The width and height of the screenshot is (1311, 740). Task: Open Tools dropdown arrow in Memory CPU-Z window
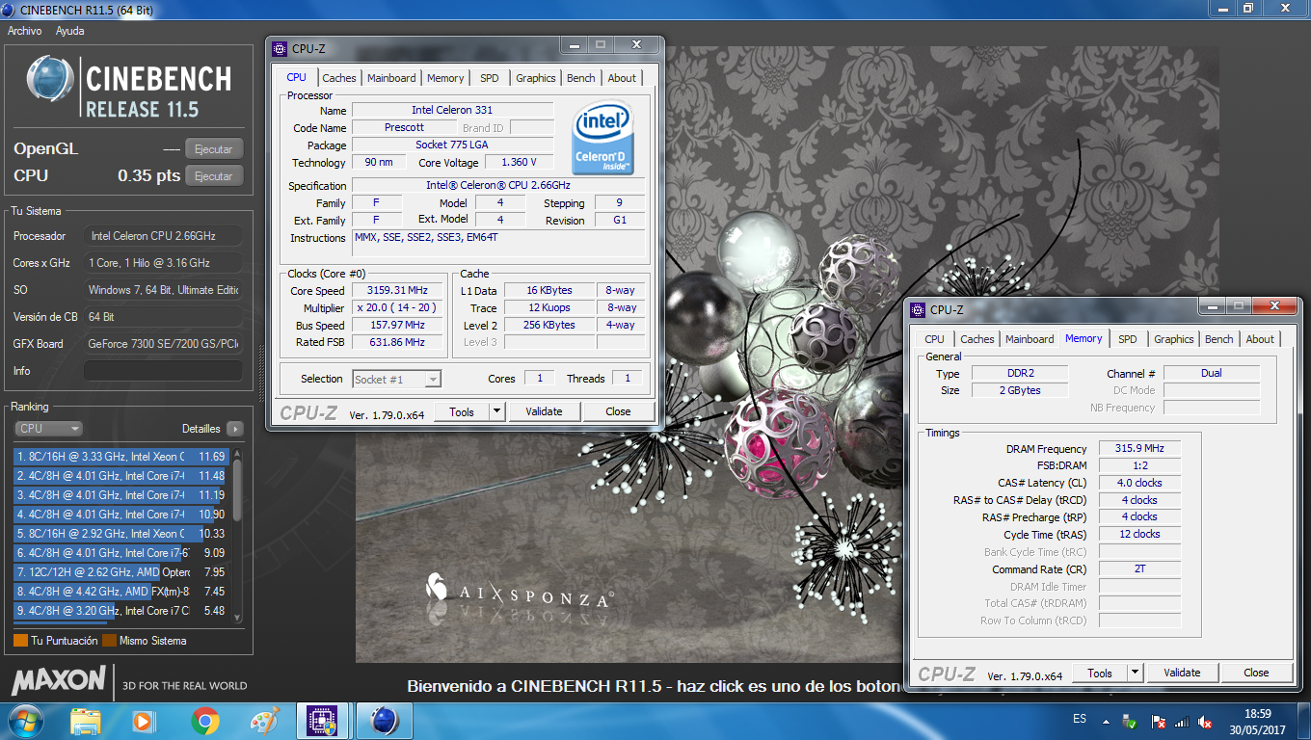coord(1136,674)
